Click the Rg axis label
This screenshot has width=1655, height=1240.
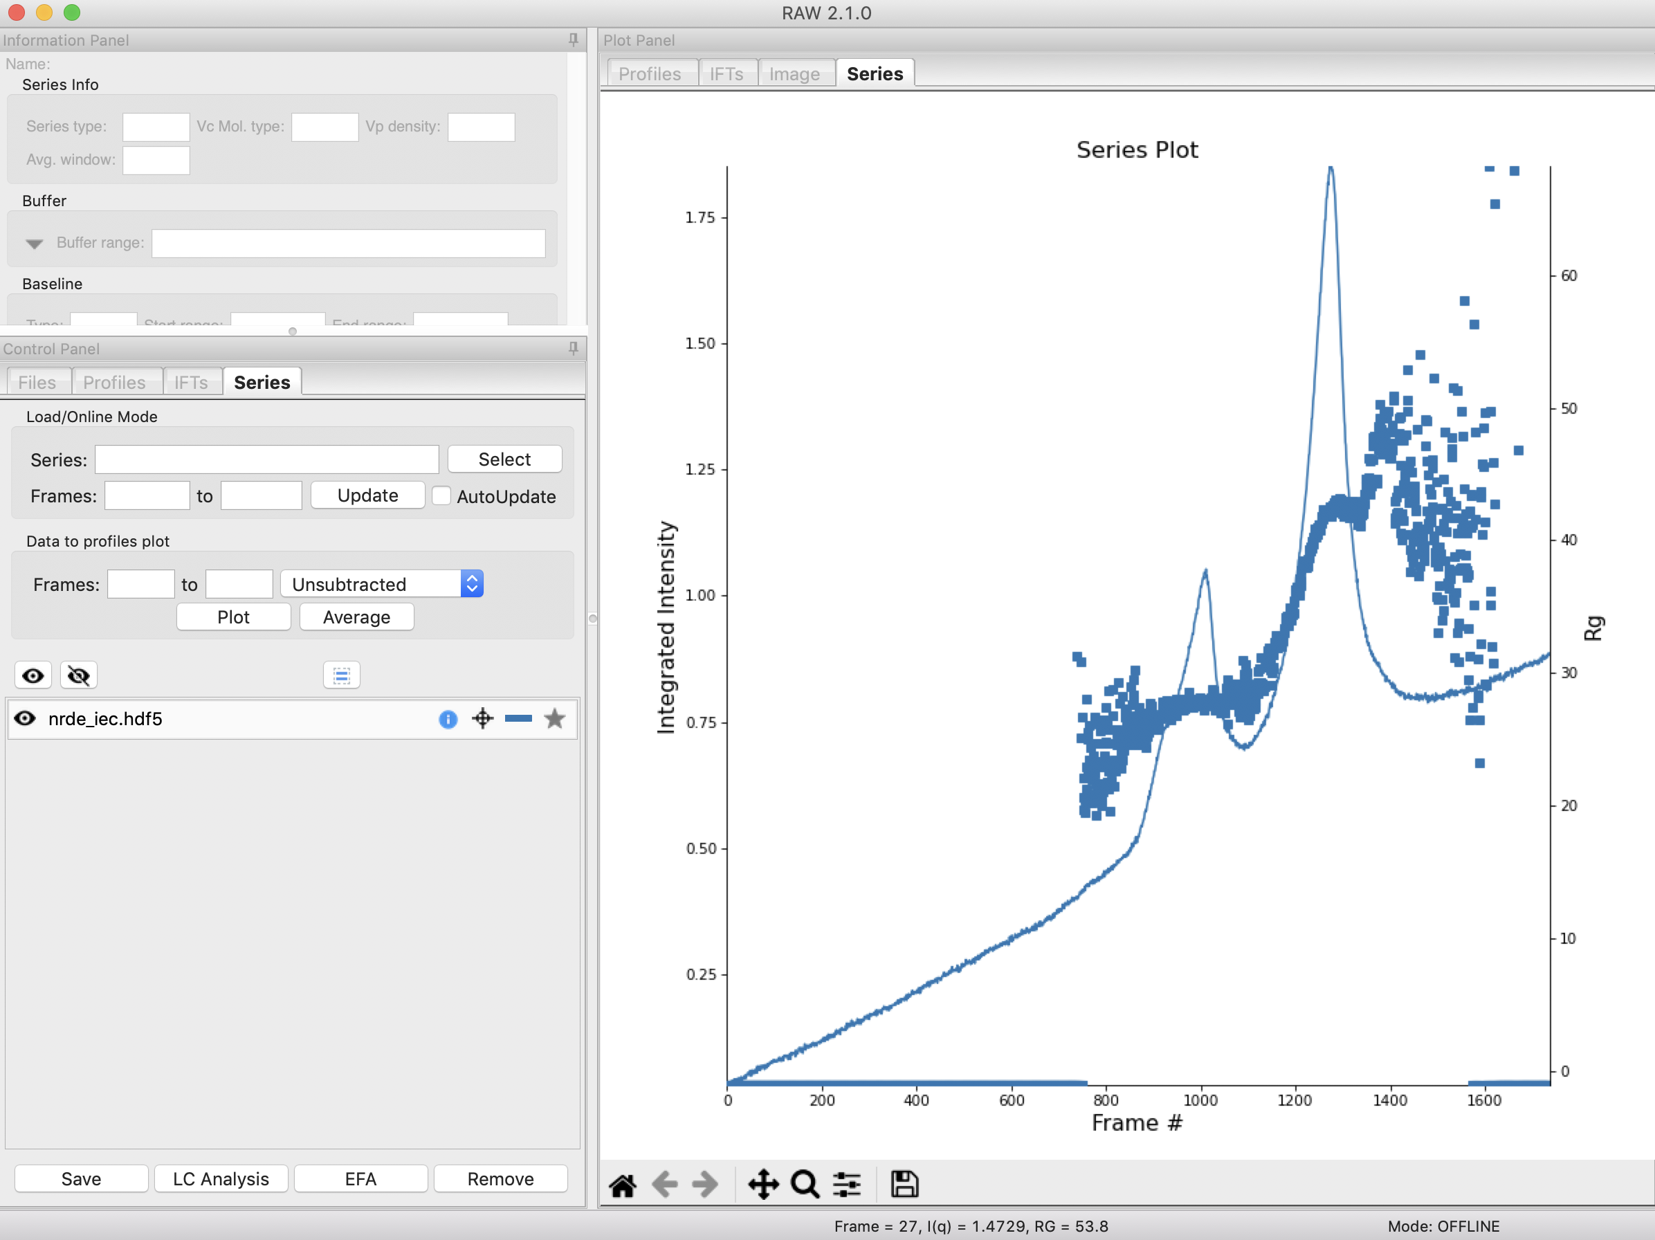pyautogui.click(x=1593, y=627)
